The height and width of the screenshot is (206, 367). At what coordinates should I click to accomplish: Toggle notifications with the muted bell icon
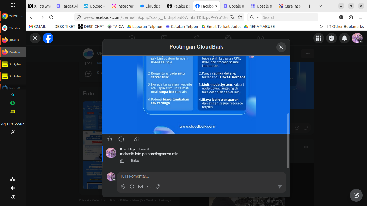pos(13,132)
